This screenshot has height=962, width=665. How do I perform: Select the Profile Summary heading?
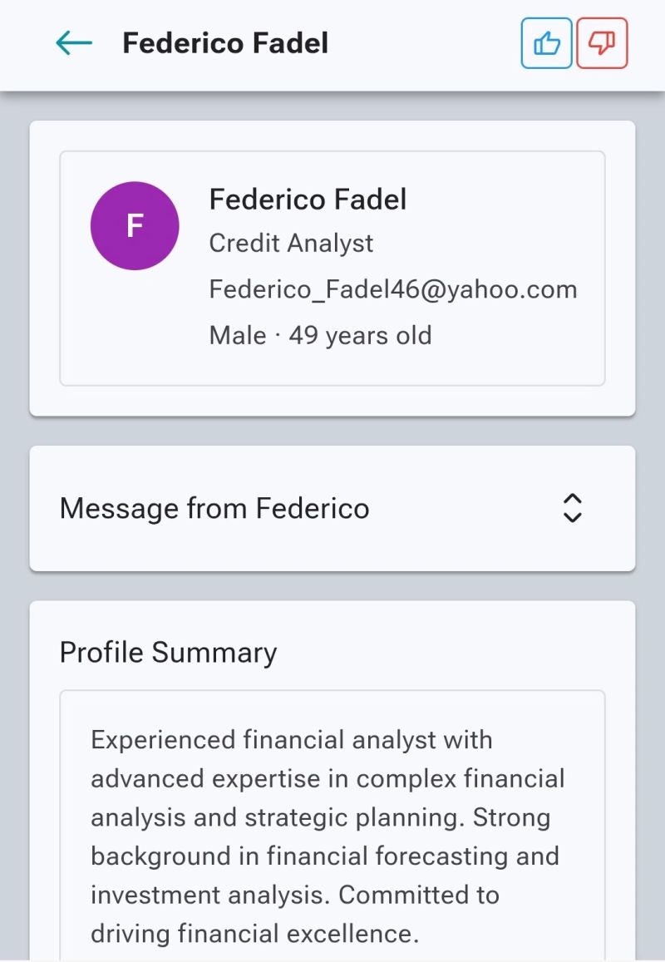click(x=168, y=652)
